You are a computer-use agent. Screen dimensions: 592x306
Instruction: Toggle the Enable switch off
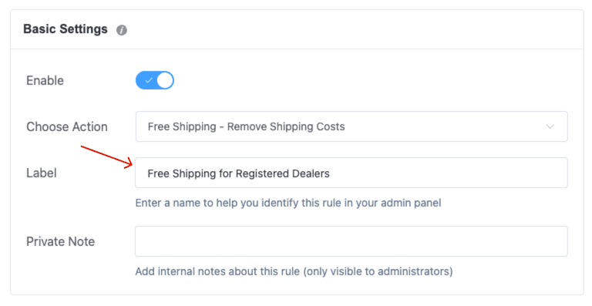155,80
